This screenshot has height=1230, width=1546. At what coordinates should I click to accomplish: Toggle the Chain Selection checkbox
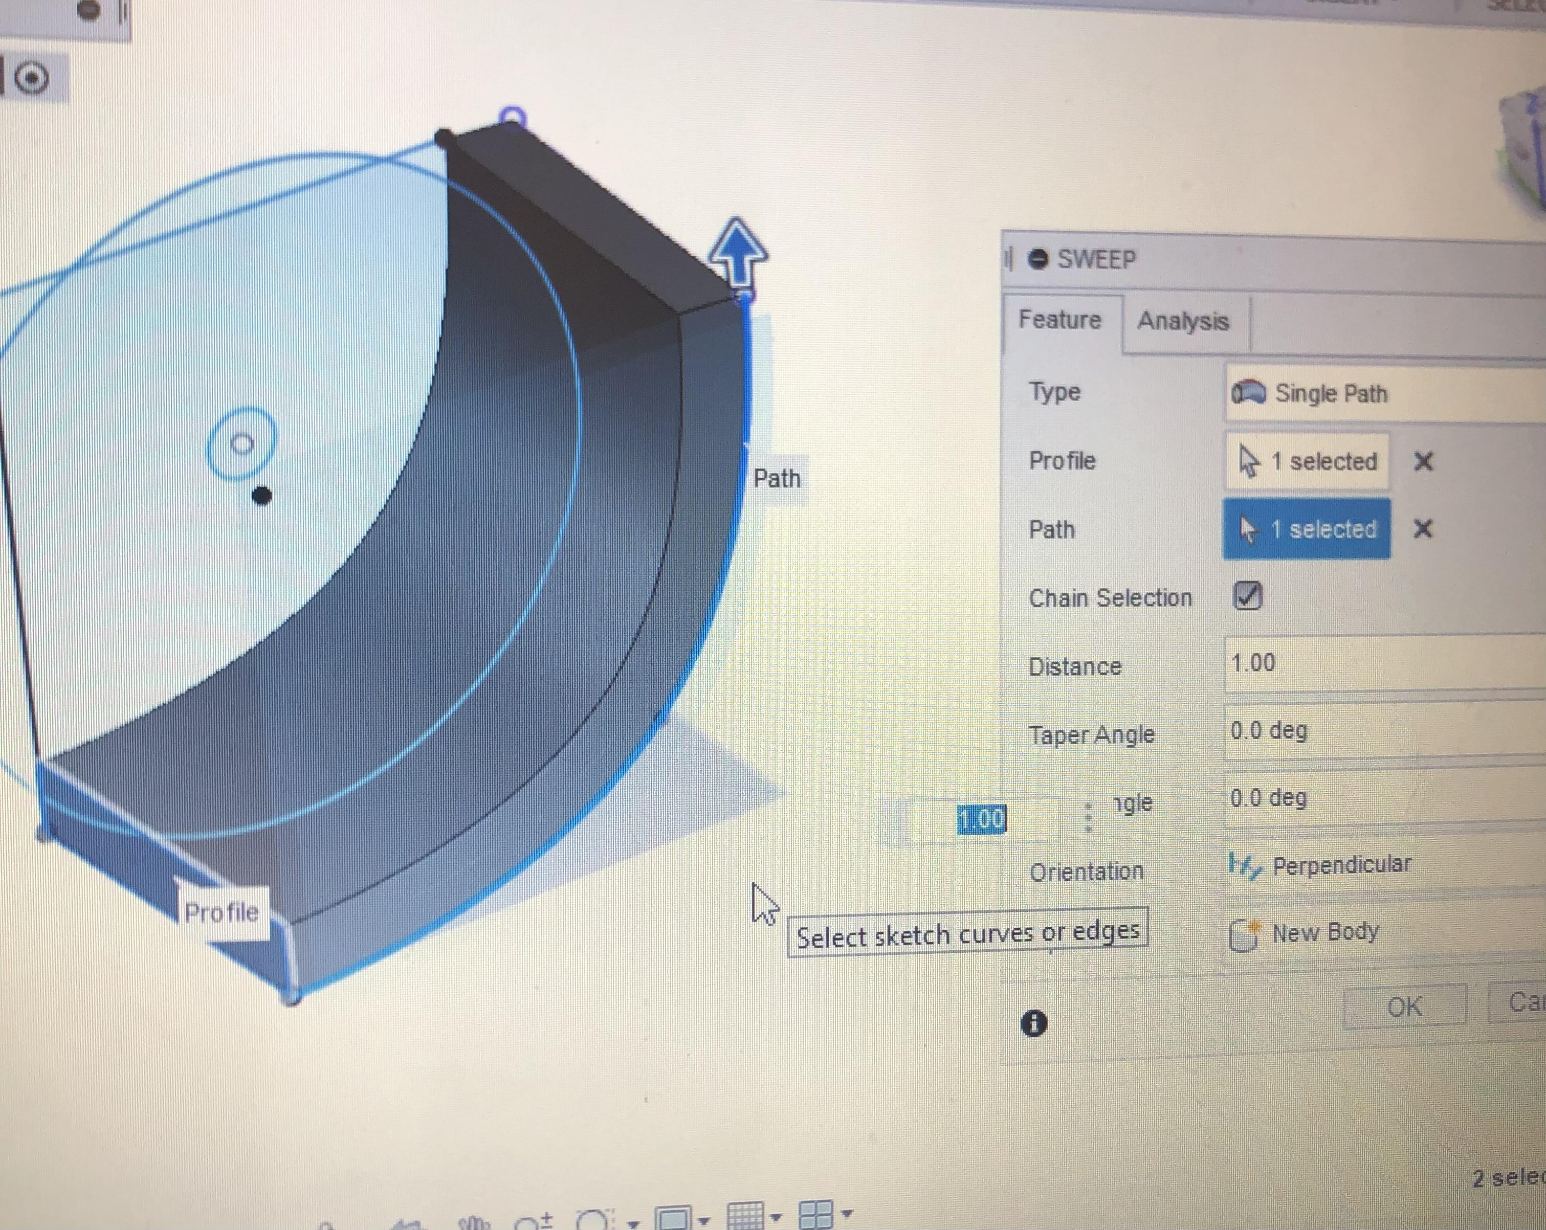click(x=1247, y=596)
